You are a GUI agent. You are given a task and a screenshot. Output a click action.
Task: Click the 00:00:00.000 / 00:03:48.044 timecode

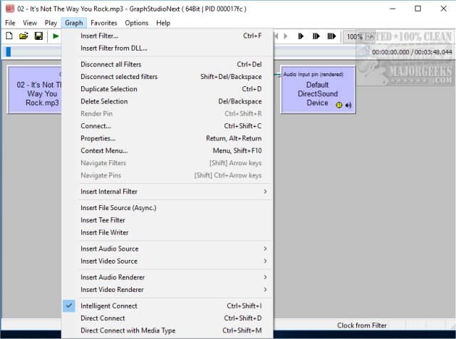pyautogui.click(x=412, y=52)
